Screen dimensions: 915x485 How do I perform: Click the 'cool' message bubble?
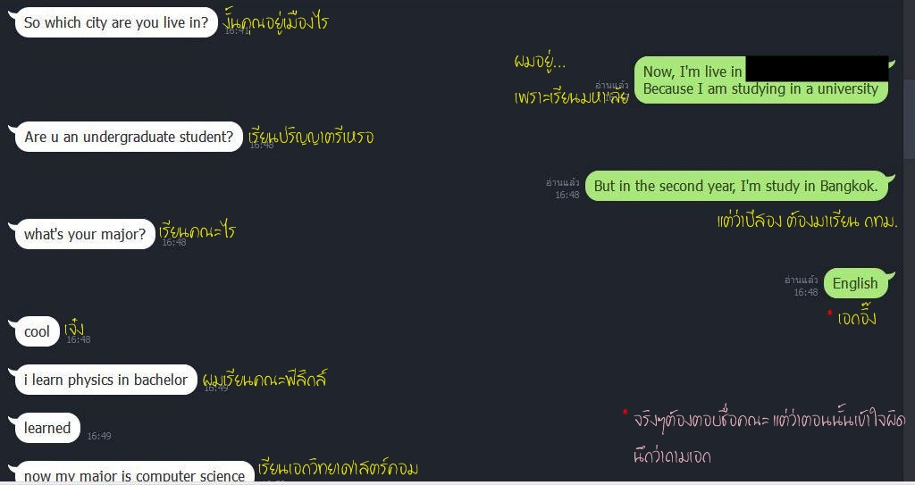38,331
